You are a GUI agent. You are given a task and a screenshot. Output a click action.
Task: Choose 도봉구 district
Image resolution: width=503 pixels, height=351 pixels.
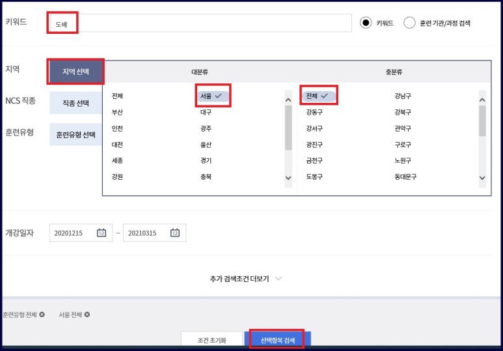point(314,176)
